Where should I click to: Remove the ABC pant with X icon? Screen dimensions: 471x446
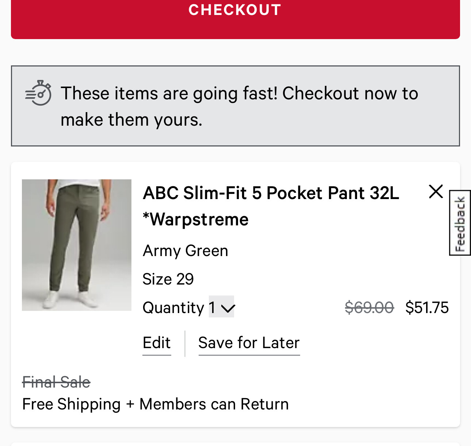(x=436, y=191)
